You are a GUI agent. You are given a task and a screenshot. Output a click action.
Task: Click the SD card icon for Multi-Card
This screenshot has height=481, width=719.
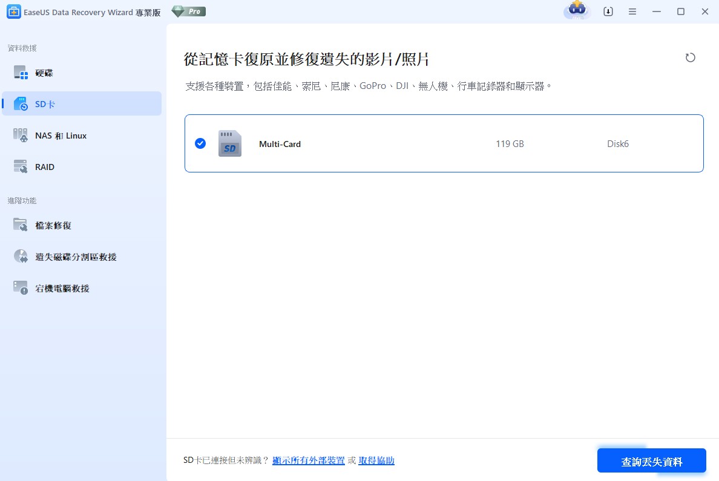230,143
